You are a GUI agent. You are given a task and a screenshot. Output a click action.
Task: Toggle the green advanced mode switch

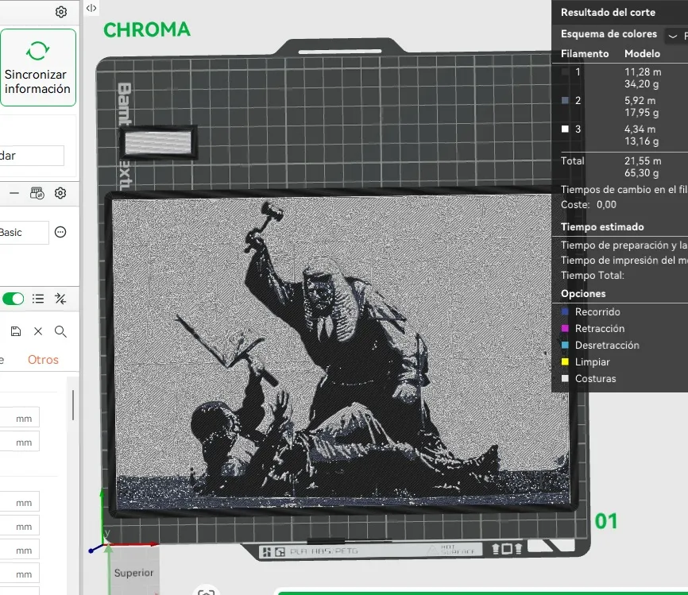14,299
